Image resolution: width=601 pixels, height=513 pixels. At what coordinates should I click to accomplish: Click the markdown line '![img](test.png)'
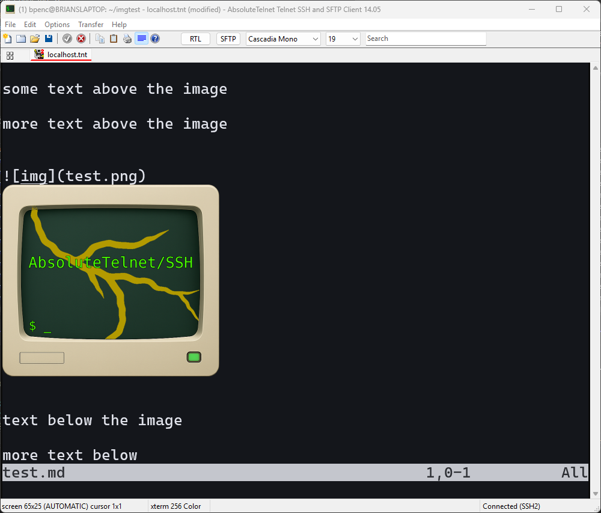[x=75, y=176]
